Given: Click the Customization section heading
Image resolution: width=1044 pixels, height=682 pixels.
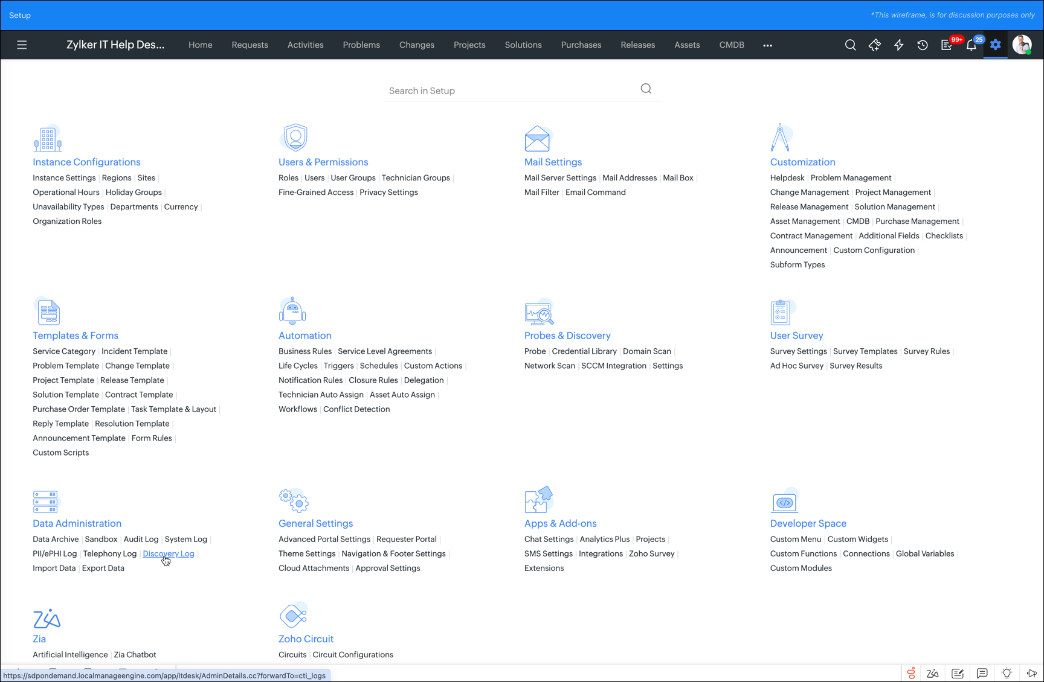Looking at the screenshot, I should (802, 162).
